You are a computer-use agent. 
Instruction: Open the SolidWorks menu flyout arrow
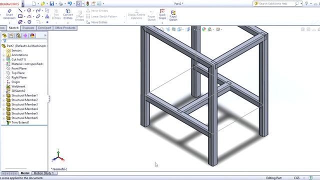(x=22, y=3)
